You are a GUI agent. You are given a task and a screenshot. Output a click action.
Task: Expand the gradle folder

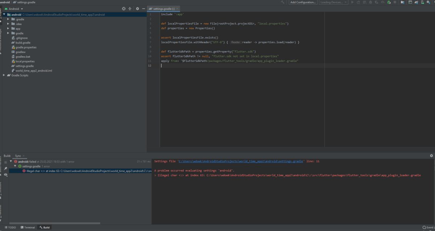pos(8,33)
